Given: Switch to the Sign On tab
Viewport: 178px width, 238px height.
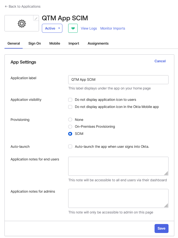Looking at the screenshot, I should [34, 43].
